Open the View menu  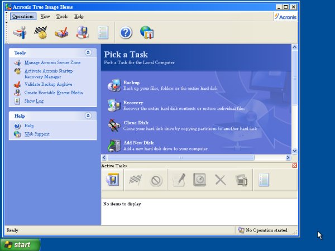tap(45, 16)
